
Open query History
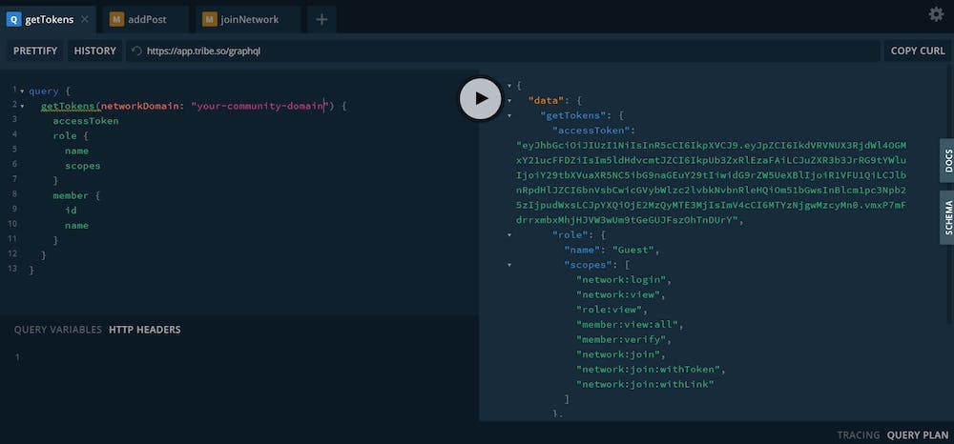point(94,50)
